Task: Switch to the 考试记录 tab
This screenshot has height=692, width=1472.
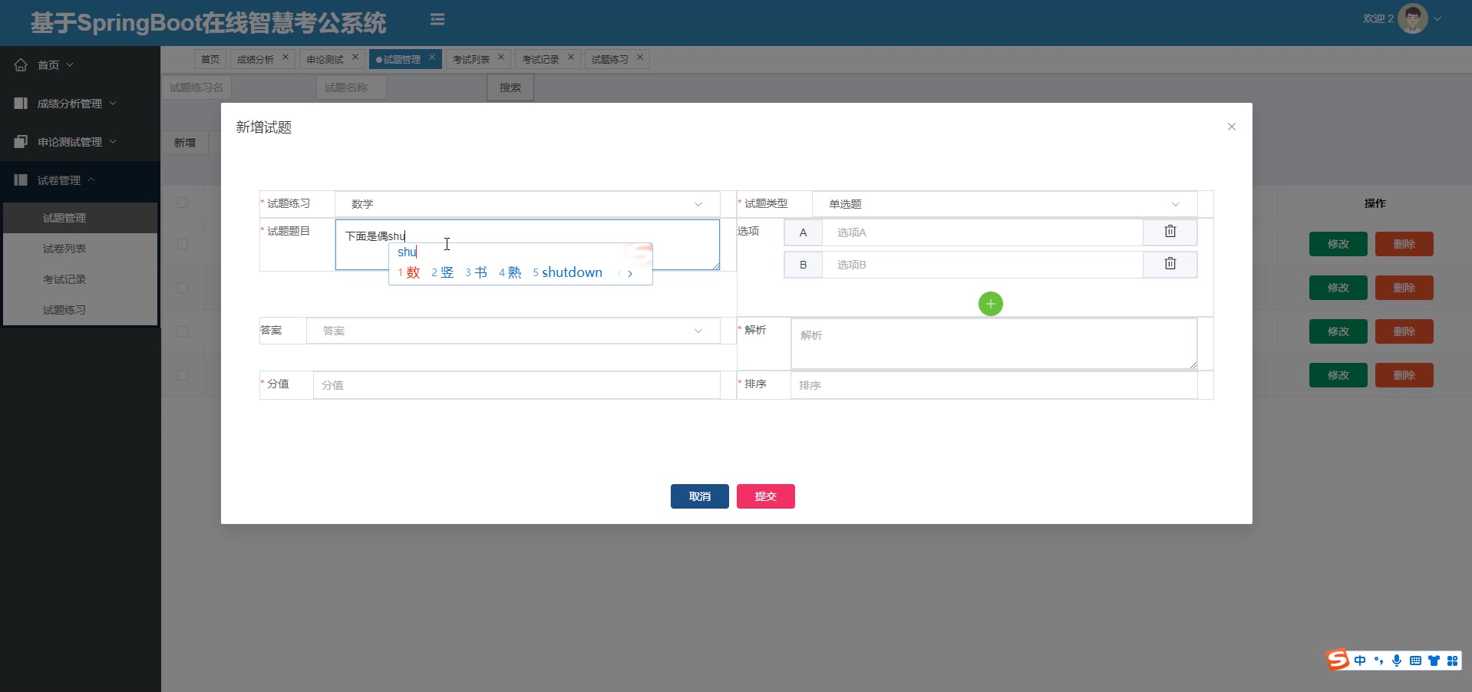Action: coord(541,59)
